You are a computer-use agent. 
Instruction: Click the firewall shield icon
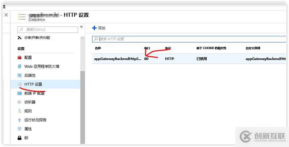19,67
